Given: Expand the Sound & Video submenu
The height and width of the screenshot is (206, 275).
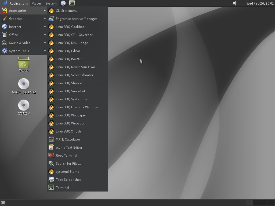Looking at the screenshot, I should point(23,43).
